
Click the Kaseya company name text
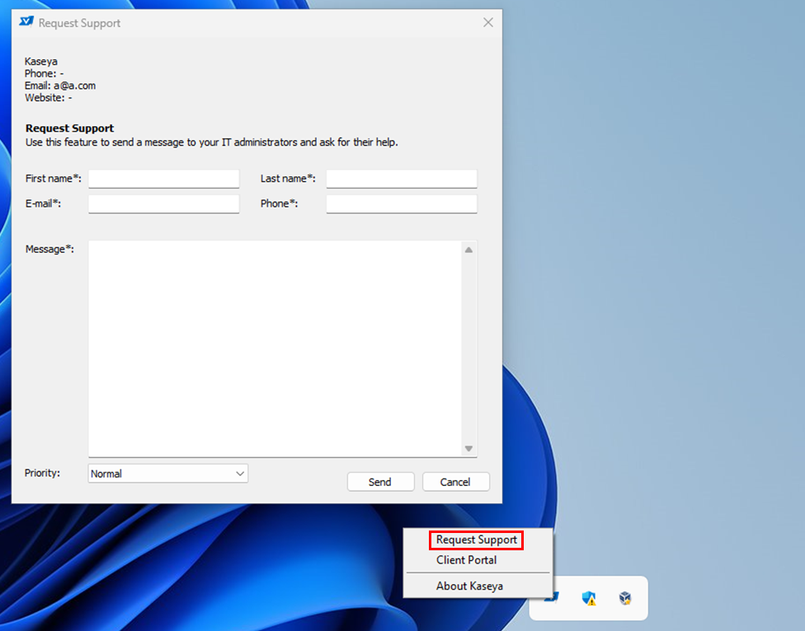pyautogui.click(x=41, y=62)
